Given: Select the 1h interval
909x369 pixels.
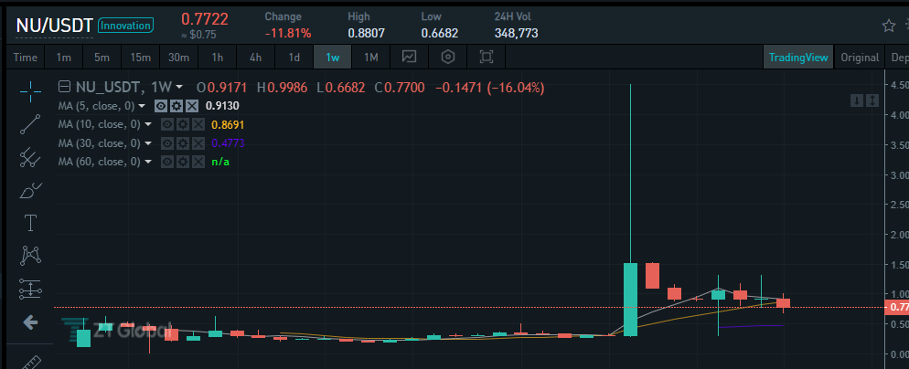Looking at the screenshot, I should (x=217, y=58).
